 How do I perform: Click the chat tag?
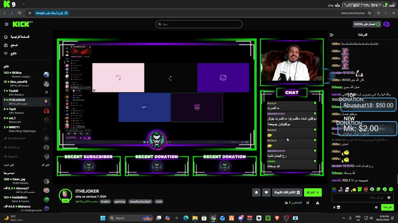tap(159, 202)
